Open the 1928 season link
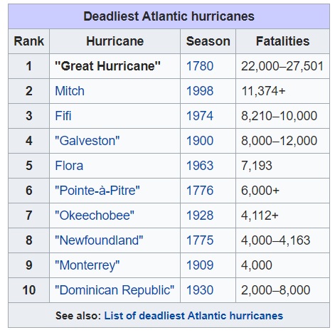This screenshot has height=335, width=335. click(x=200, y=216)
